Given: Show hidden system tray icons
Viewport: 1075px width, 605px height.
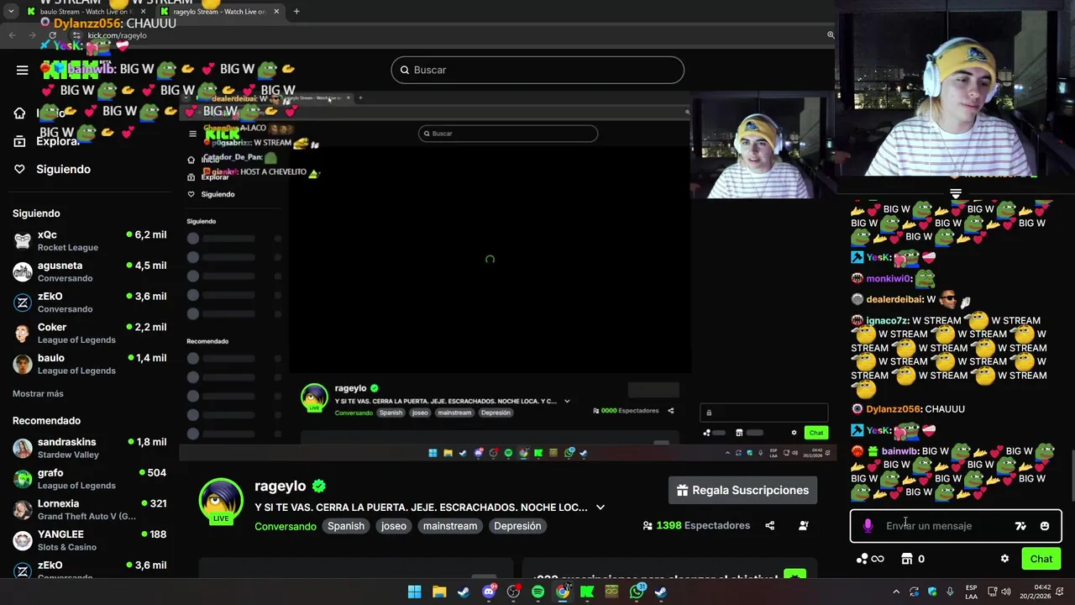Looking at the screenshot, I should [x=895, y=592].
